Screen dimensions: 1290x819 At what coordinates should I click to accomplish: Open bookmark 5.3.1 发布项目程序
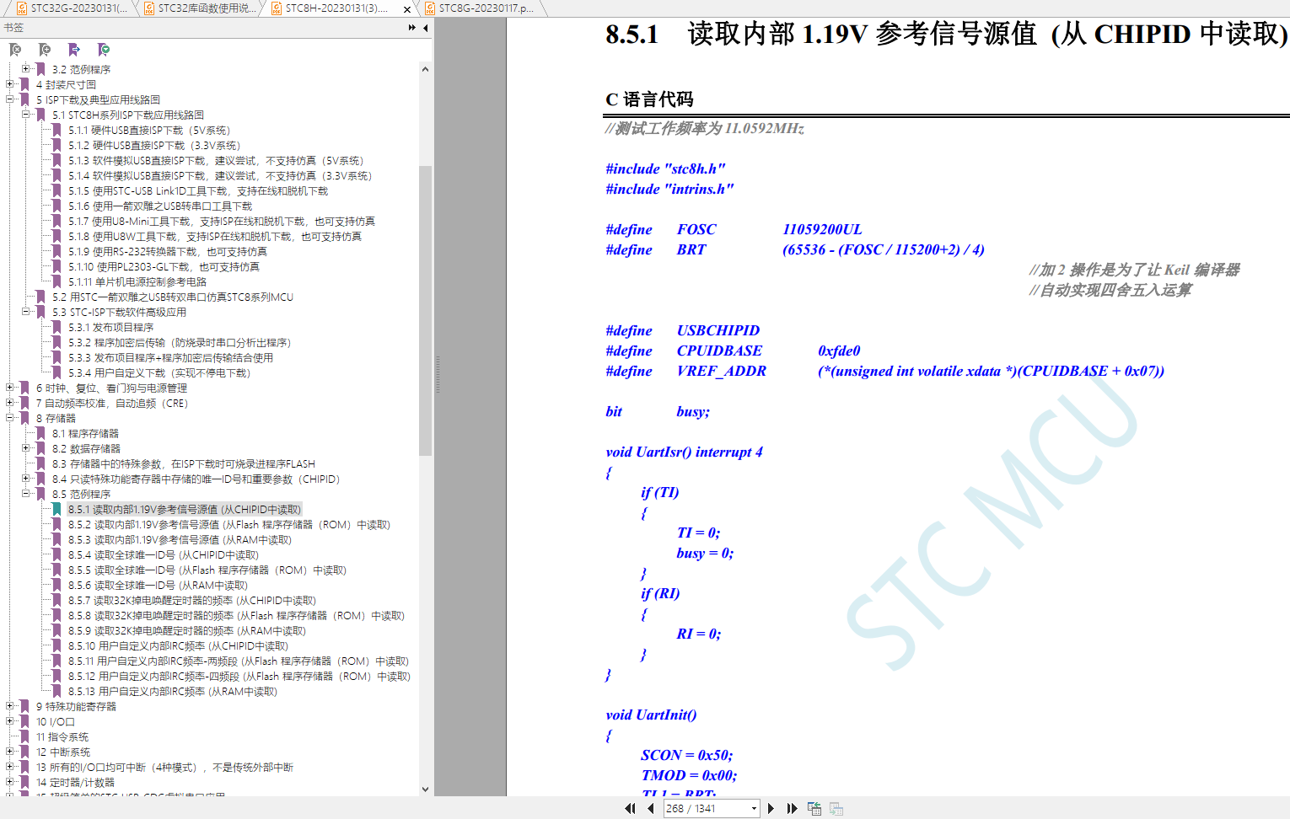pos(111,328)
